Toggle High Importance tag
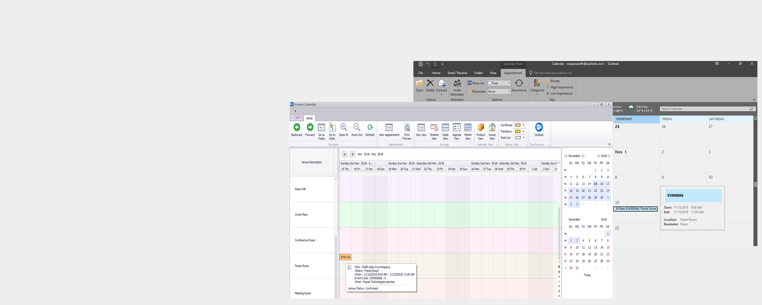 pos(560,87)
